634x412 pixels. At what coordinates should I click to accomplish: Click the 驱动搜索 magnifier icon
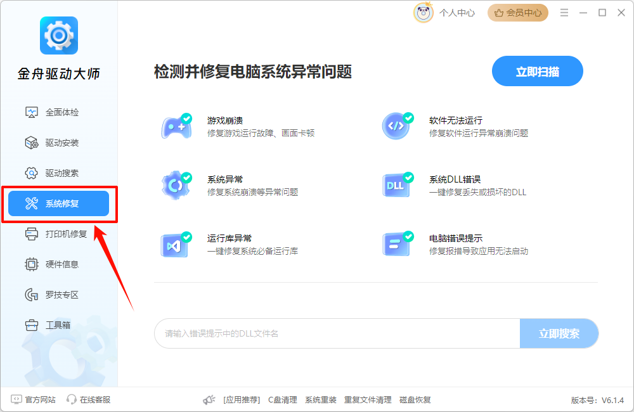(x=30, y=172)
